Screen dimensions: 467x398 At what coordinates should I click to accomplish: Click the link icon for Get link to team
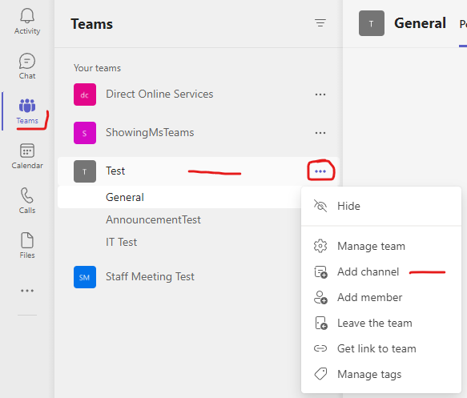(320, 348)
